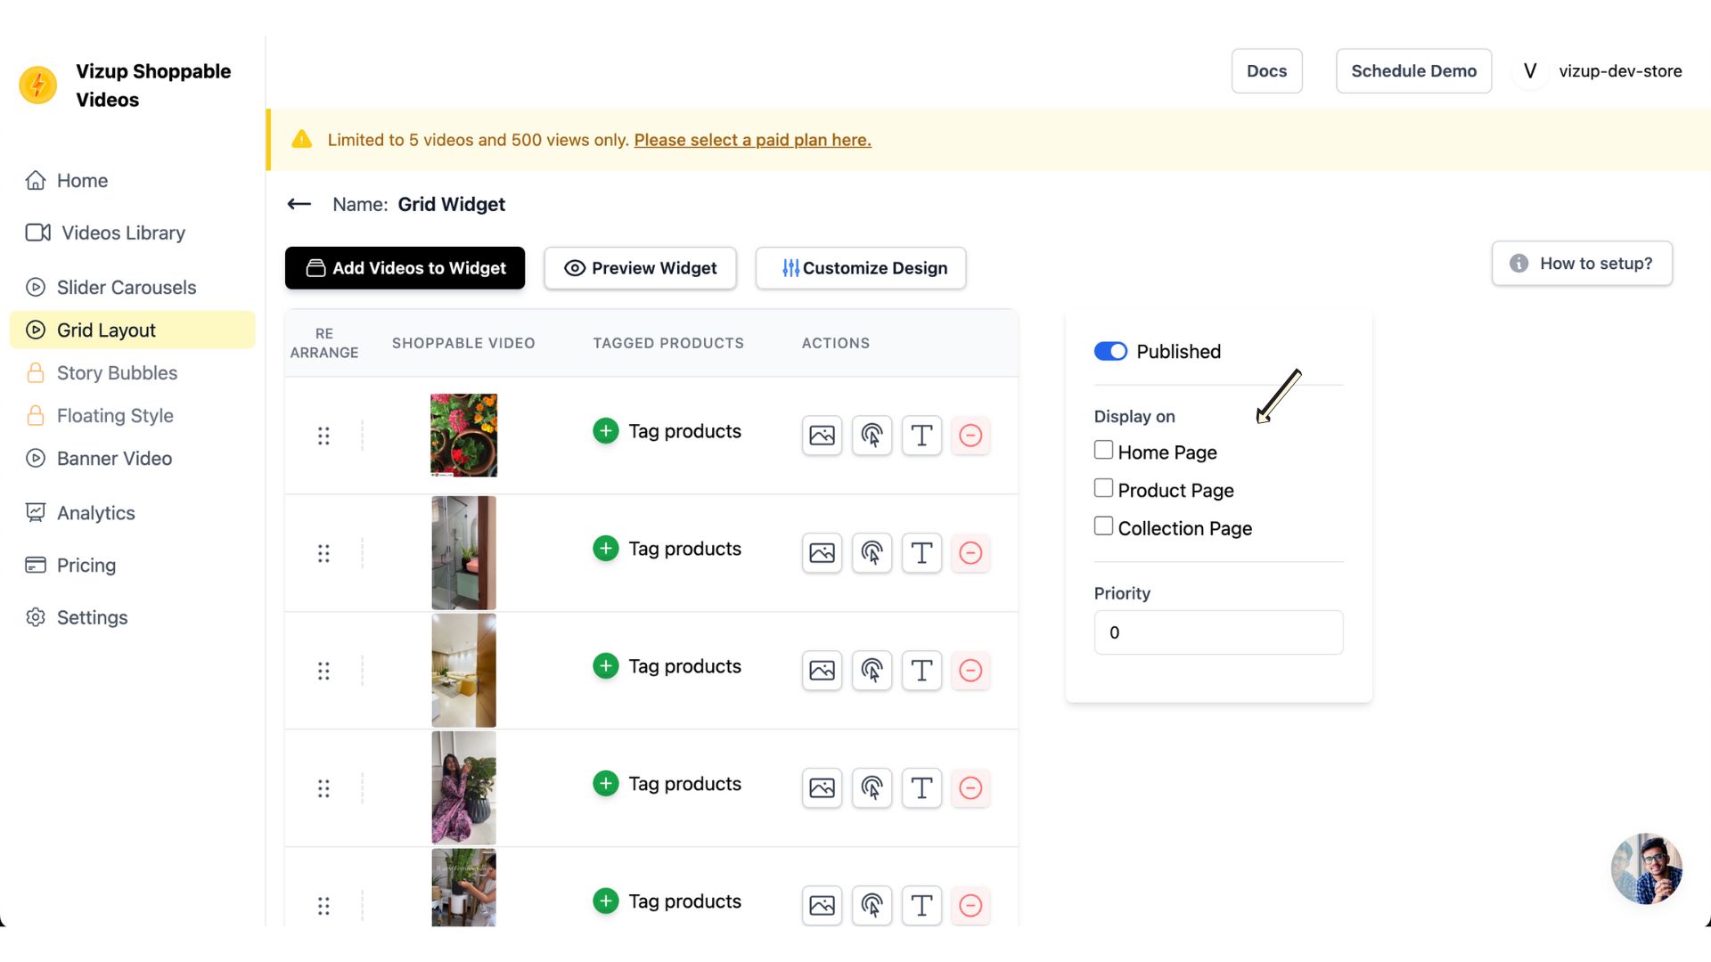Check the Product Page checkbox

pyautogui.click(x=1103, y=489)
